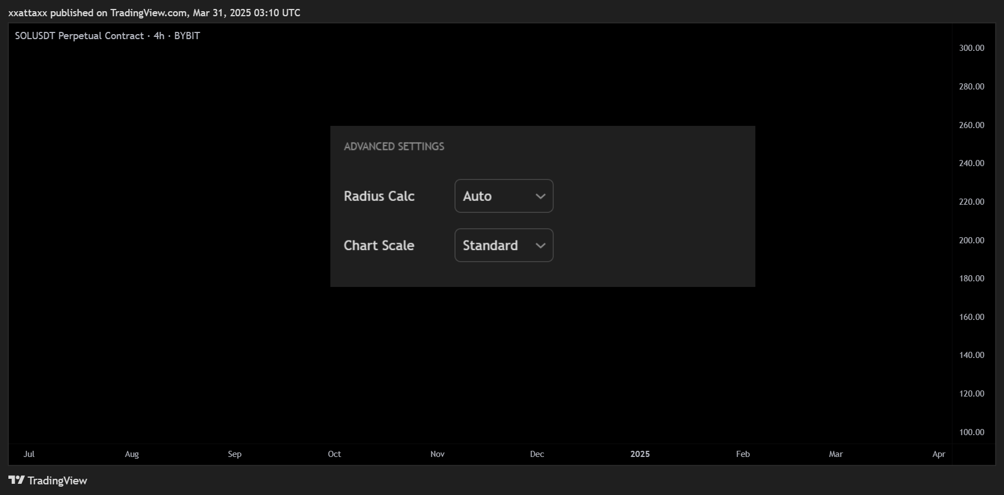Click the 100.00 price axis label
Viewport: 1004px width, 495px height.
972,432
